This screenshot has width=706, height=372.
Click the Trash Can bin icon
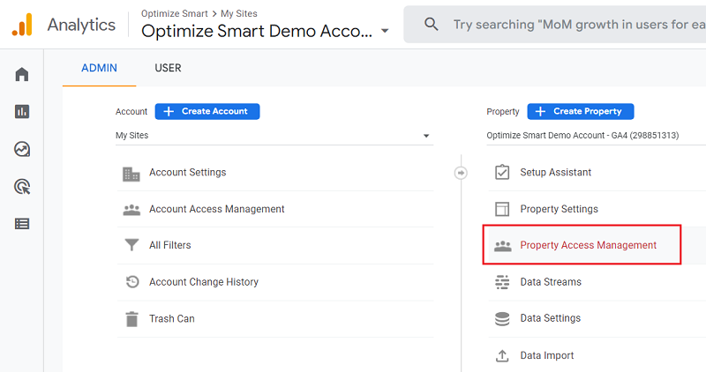point(131,319)
